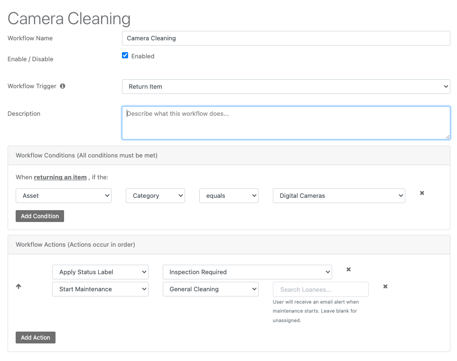
Task: Click the Description text area
Action: (286, 122)
